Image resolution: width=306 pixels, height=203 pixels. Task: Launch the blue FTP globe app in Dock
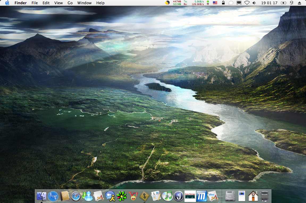(53, 196)
